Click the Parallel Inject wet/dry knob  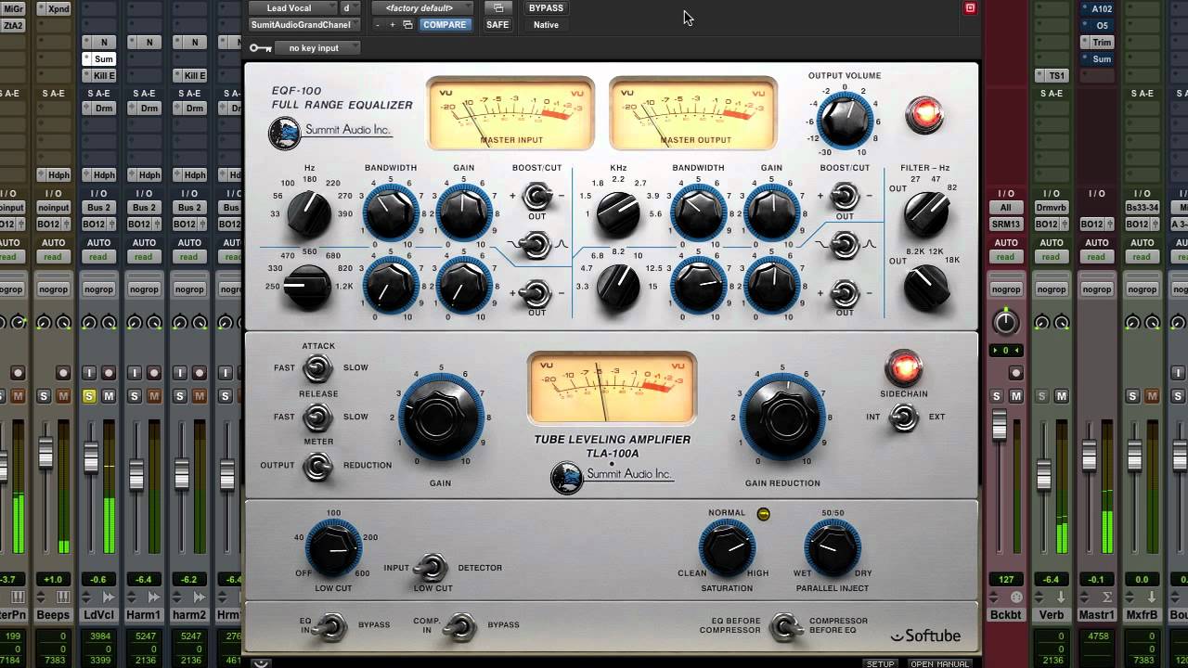click(x=833, y=549)
